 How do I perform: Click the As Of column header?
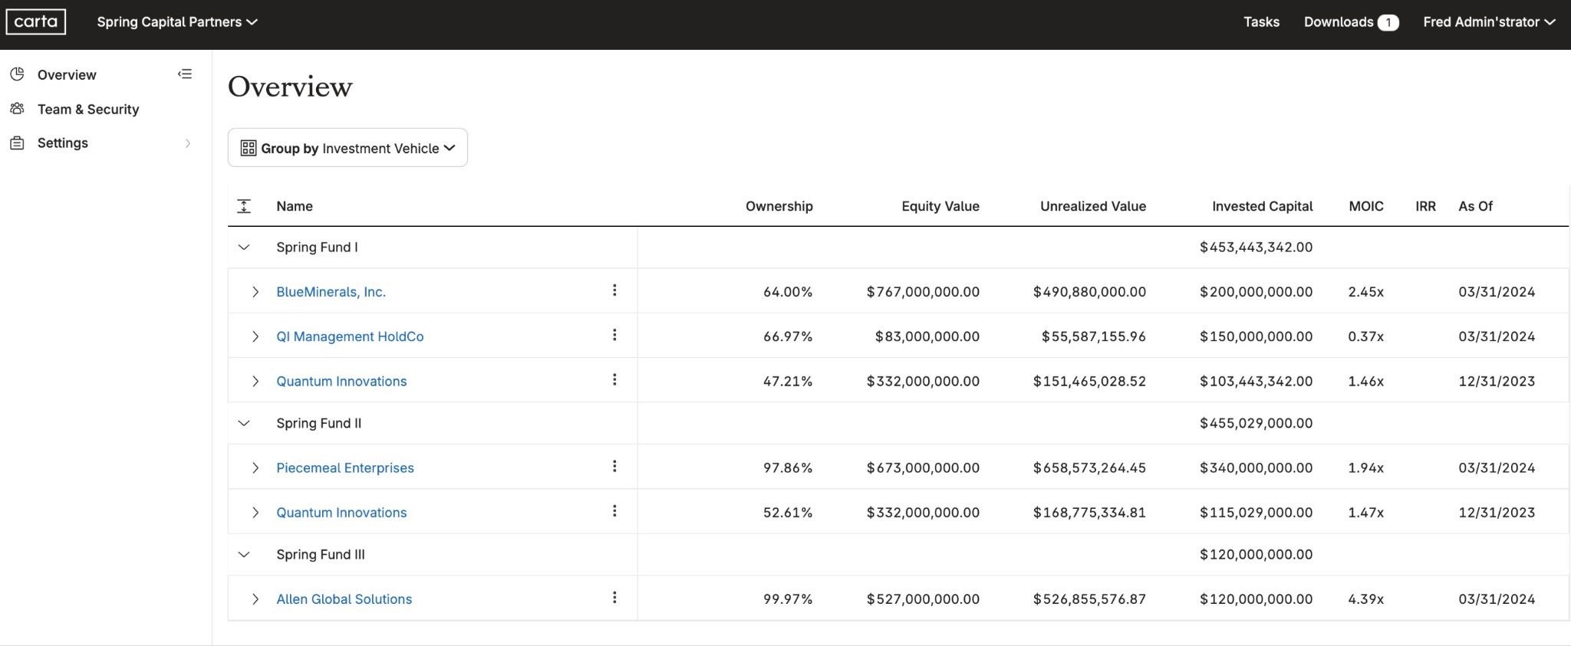tap(1475, 206)
